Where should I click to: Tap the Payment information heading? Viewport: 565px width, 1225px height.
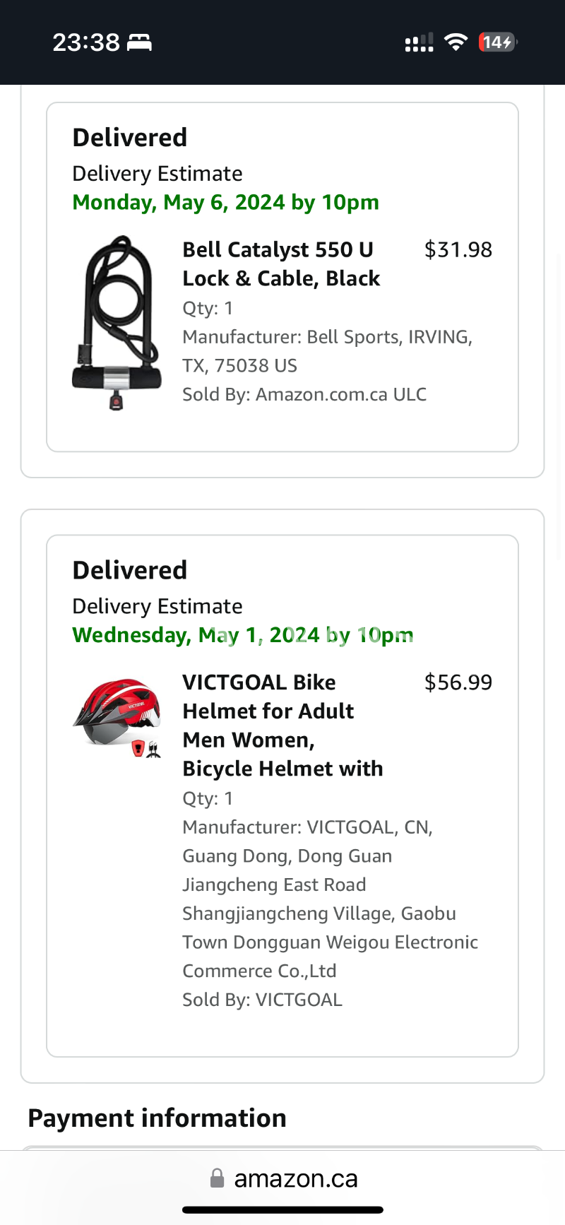coord(157,1118)
